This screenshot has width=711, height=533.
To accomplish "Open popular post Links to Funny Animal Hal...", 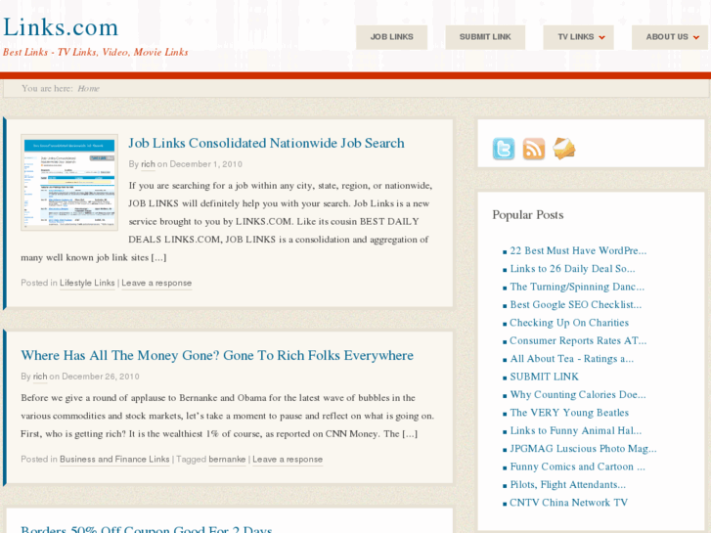I will 575,431.
